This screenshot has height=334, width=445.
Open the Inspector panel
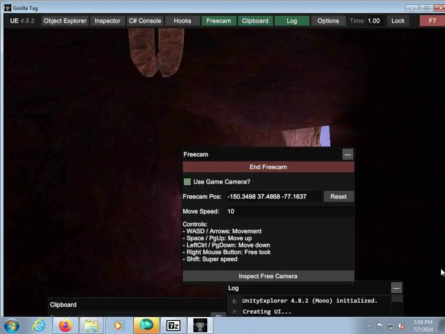tap(107, 21)
